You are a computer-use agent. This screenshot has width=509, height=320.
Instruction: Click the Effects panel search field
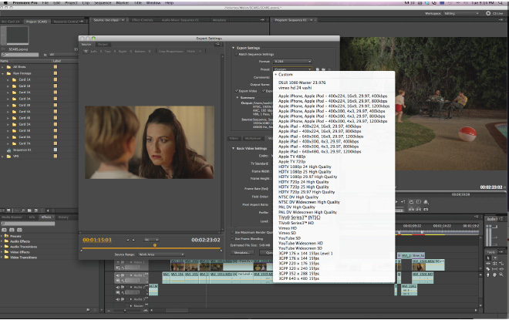coord(28,224)
